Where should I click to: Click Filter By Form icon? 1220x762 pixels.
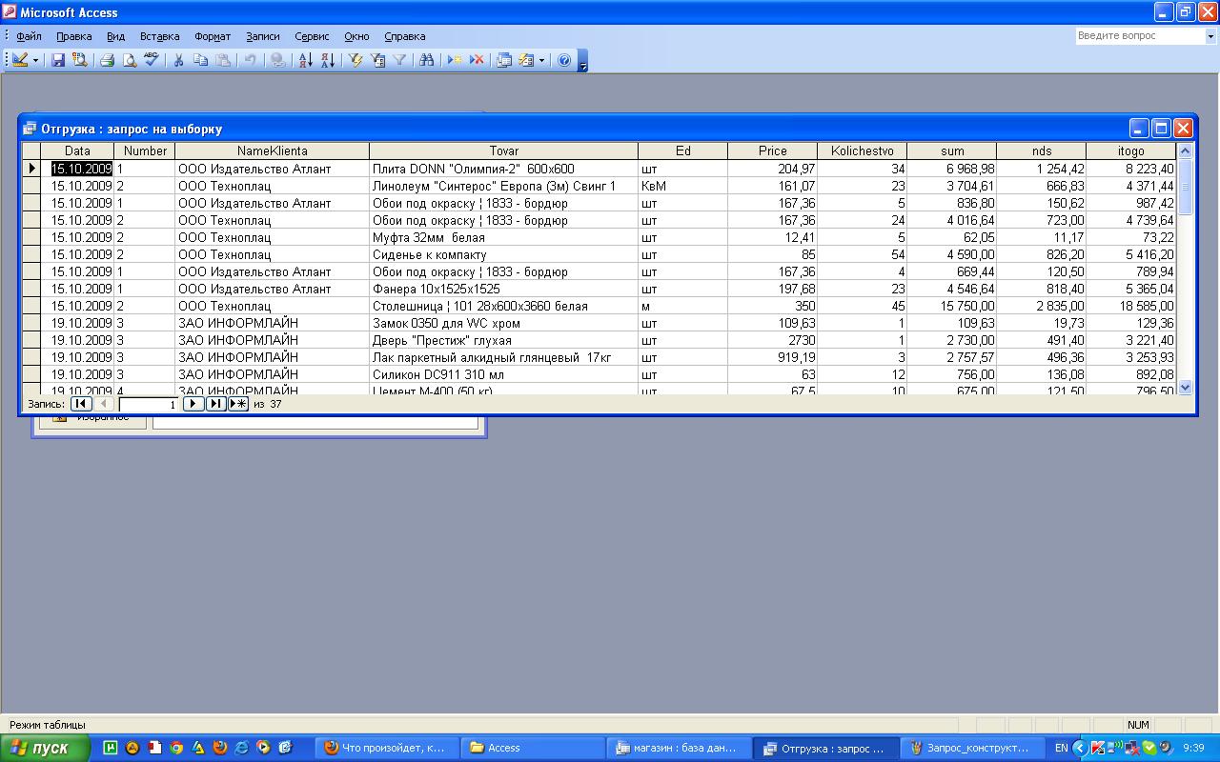377,59
